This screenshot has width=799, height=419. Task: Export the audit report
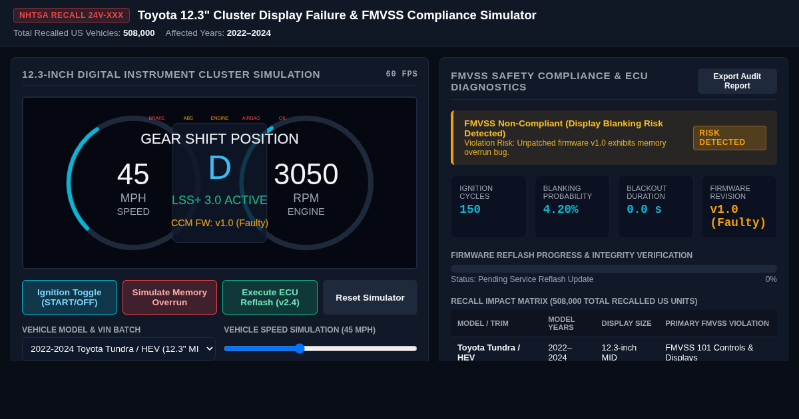pos(737,81)
